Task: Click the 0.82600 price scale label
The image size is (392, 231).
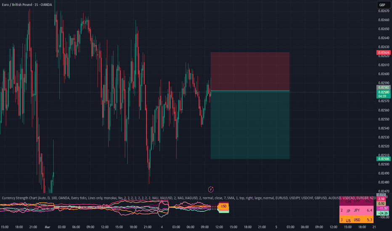Action: (384, 74)
